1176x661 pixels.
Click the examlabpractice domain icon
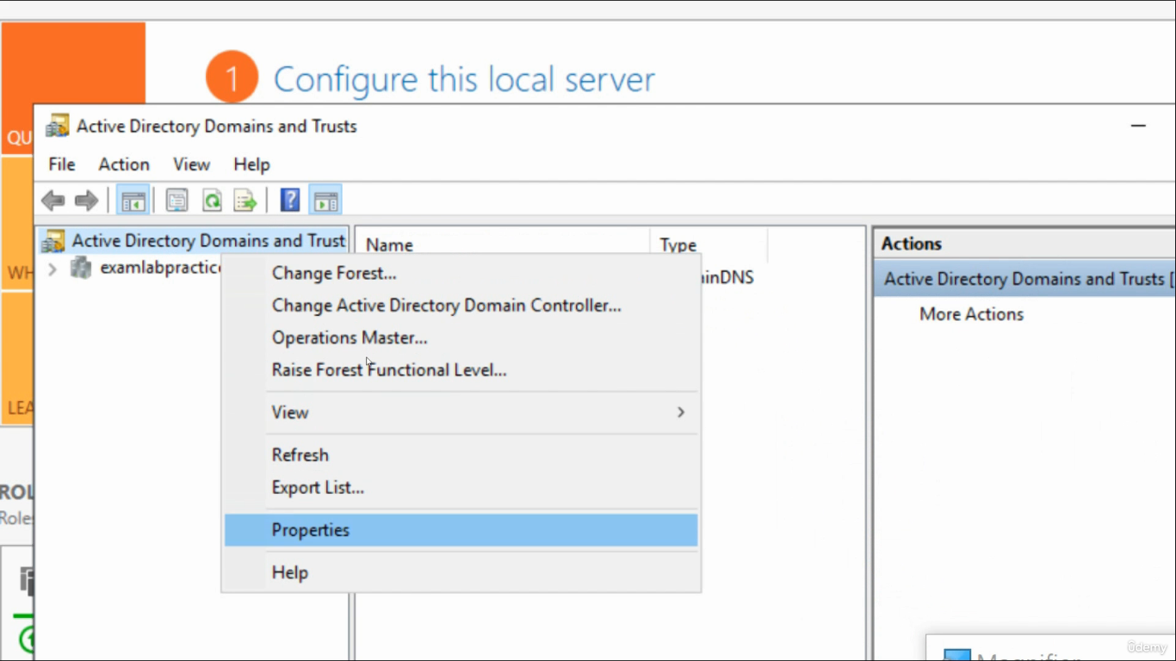[81, 268]
